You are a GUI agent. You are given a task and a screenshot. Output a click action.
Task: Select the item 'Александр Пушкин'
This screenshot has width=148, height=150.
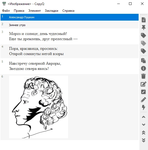coord(69,17)
